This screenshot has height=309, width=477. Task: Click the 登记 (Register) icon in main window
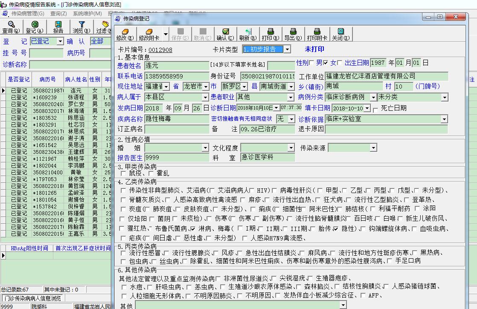pyautogui.click(x=35, y=24)
